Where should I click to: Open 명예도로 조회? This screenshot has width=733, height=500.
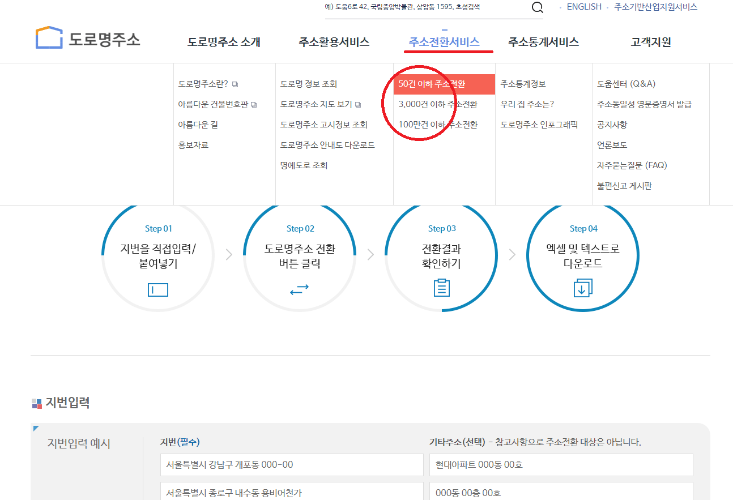tap(304, 165)
